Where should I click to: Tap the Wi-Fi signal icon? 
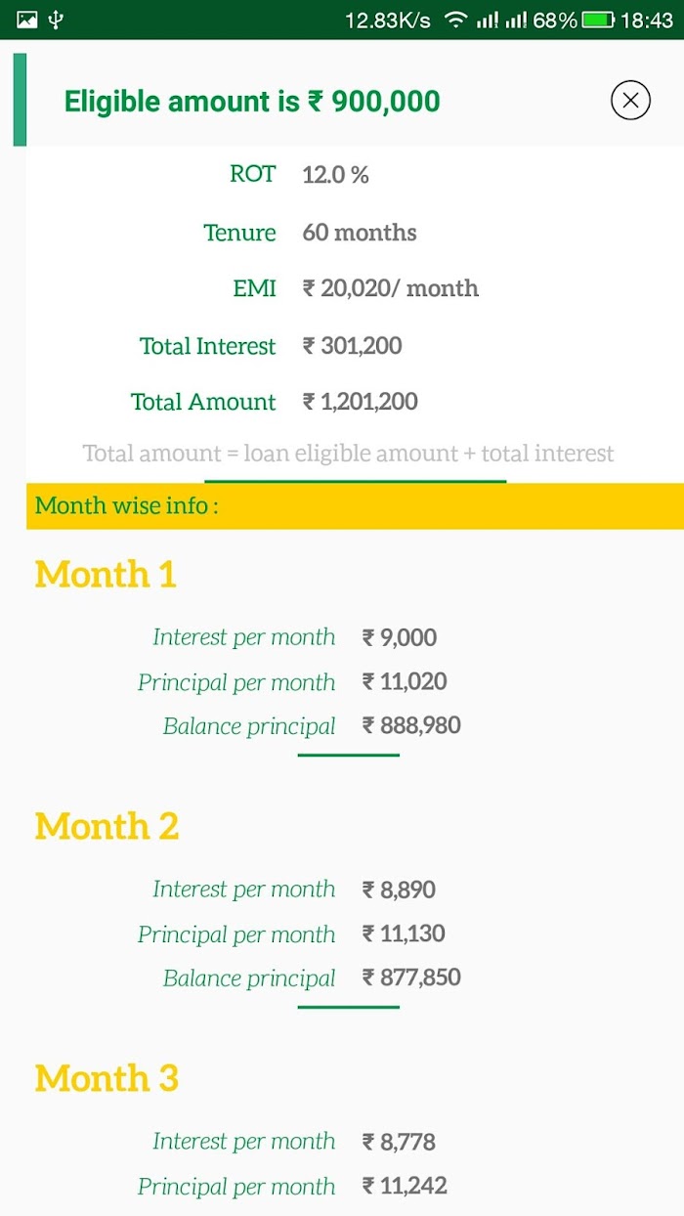pos(454,20)
